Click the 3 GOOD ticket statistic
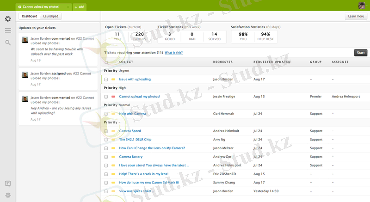This screenshot has height=202, width=370. point(170,37)
